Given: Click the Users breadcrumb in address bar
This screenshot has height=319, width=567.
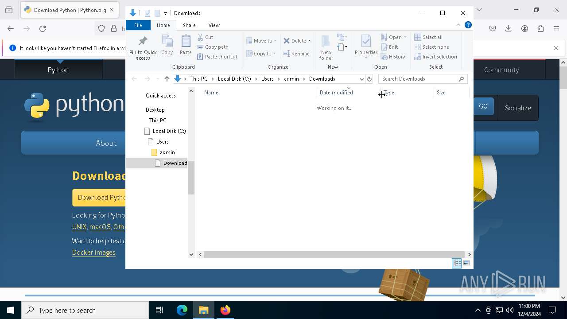Looking at the screenshot, I should coord(268,79).
